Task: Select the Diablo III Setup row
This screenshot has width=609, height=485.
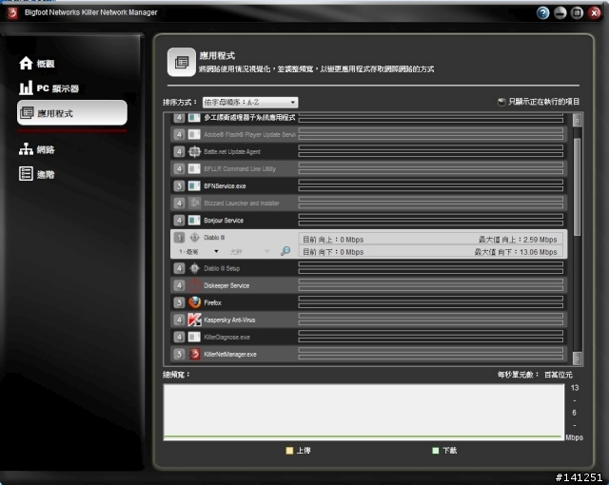Action: (x=369, y=268)
